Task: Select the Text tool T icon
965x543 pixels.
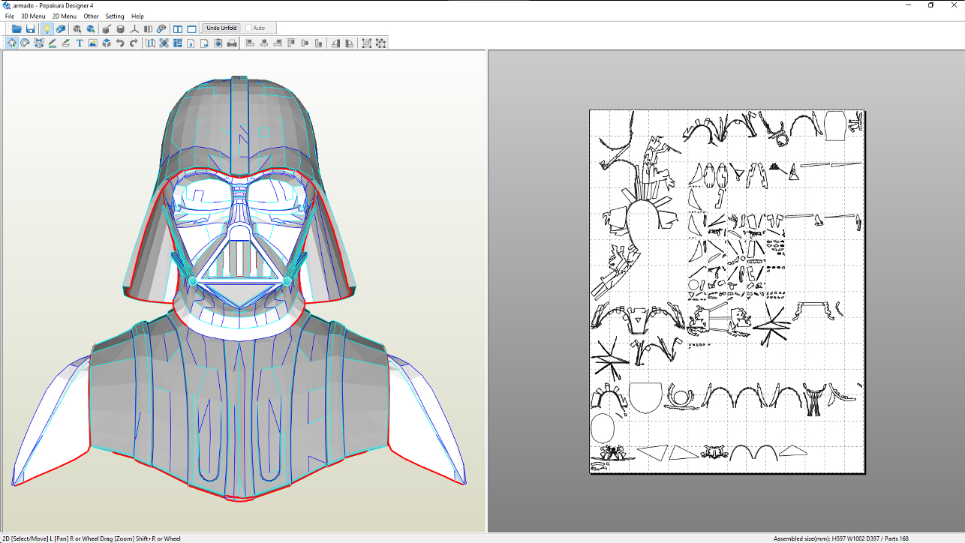Action: coord(80,43)
